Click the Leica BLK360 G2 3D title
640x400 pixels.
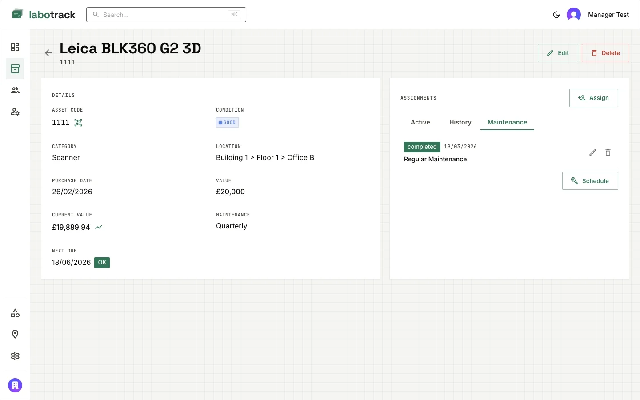pyautogui.click(x=130, y=48)
